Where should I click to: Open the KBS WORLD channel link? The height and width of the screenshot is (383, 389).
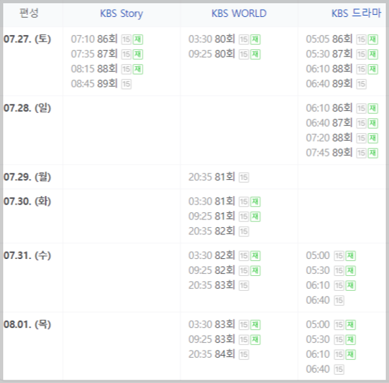pyautogui.click(x=239, y=14)
